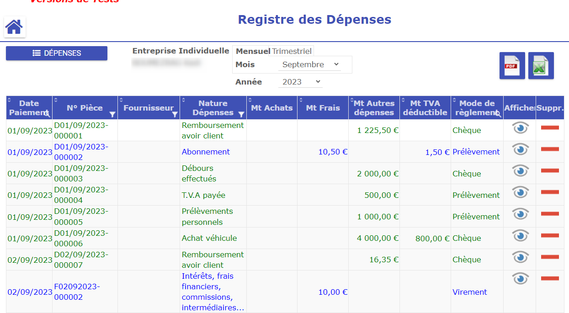The width and height of the screenshot is (569, 313).
Task: Click the Nature Dépenses filter funnel
Action: point(241,114)
